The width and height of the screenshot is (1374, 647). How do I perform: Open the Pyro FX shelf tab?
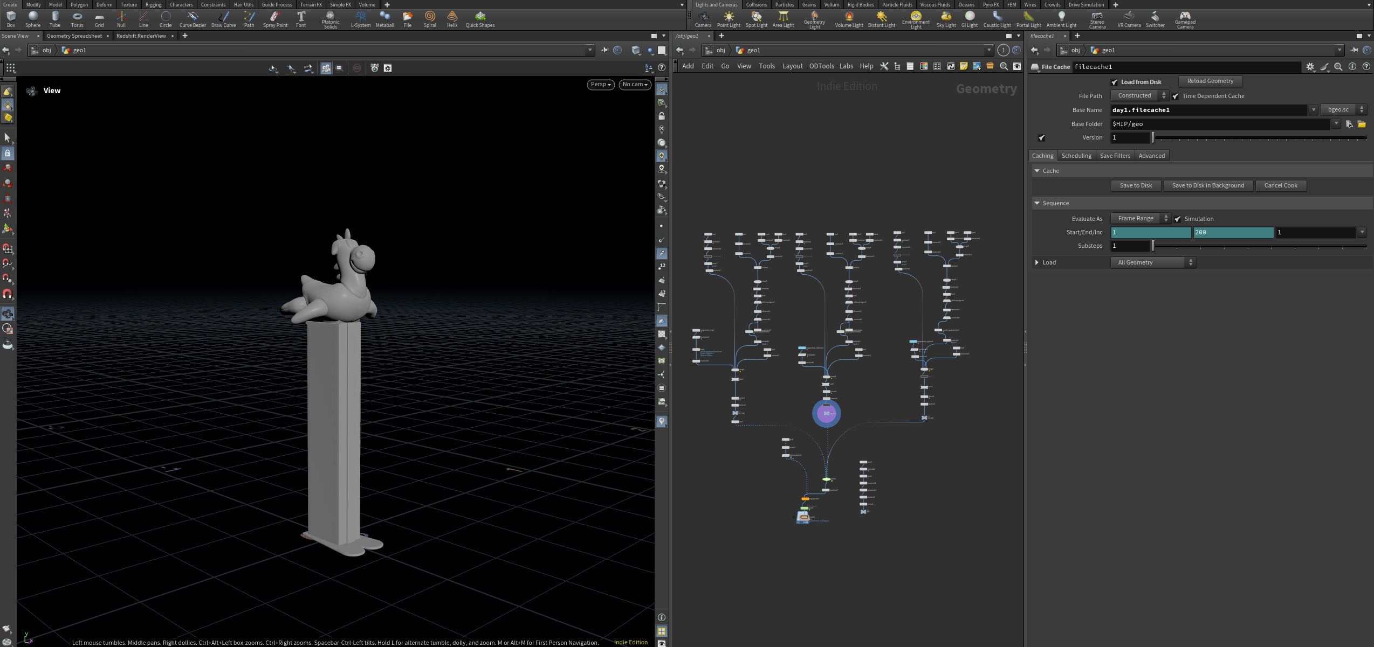coord(991,5)
